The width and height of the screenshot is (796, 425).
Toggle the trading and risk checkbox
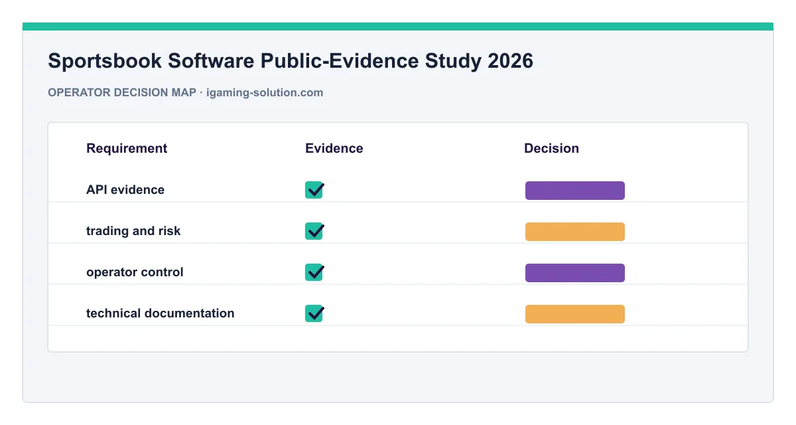314,231
